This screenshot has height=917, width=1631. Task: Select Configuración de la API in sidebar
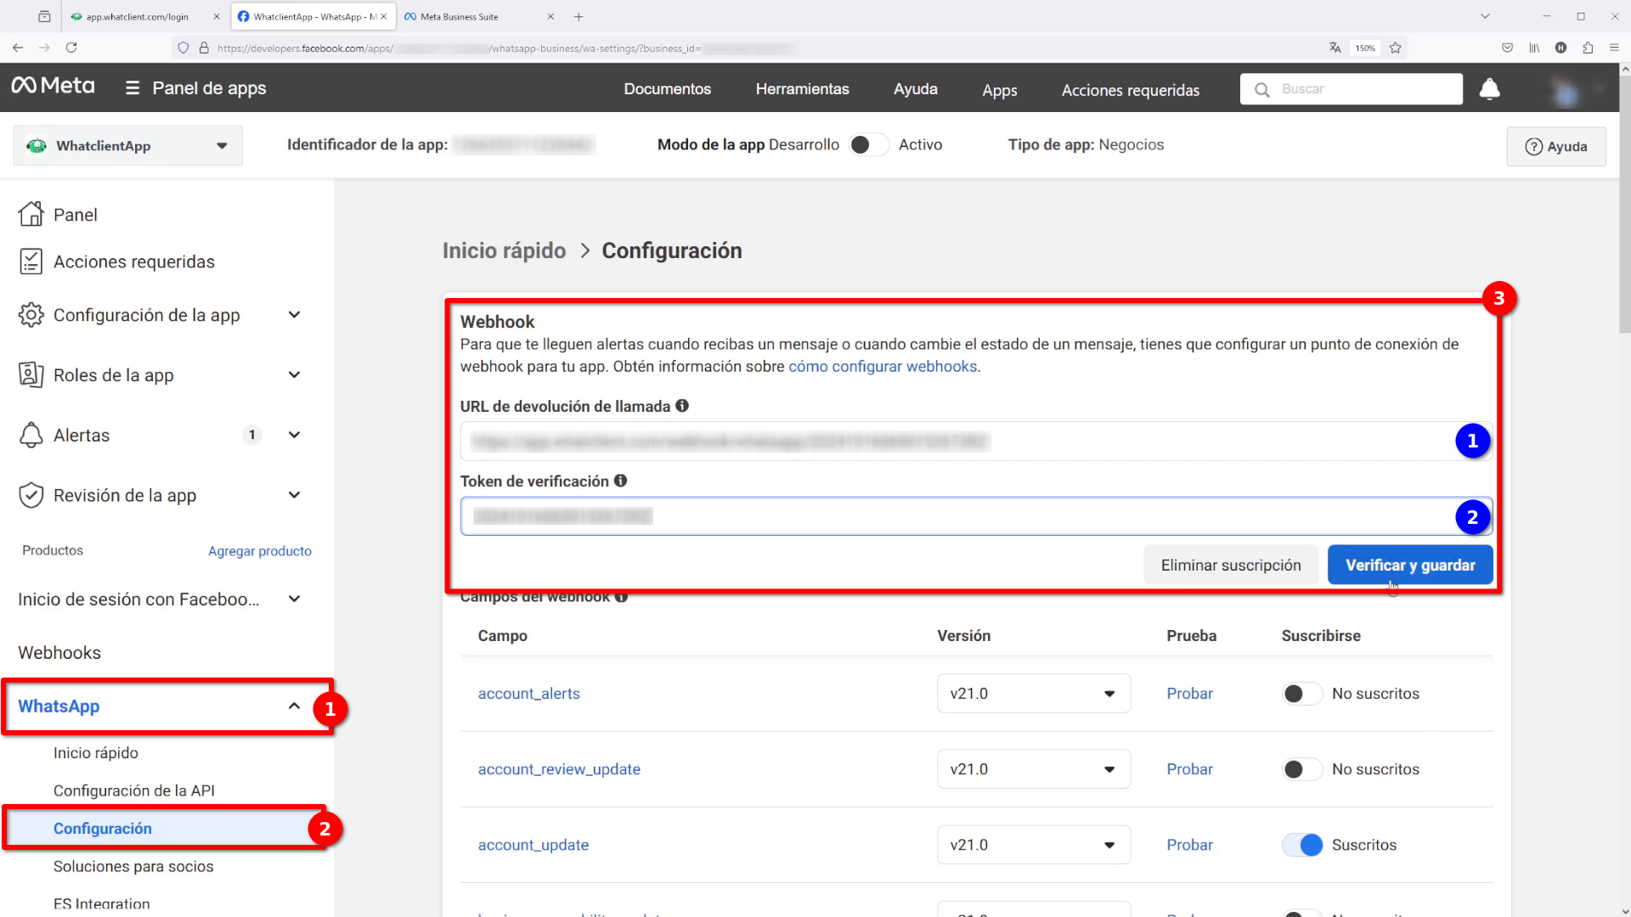[x=134, y=790]
